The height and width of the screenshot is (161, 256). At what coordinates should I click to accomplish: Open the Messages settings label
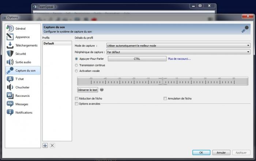point(22,104)
